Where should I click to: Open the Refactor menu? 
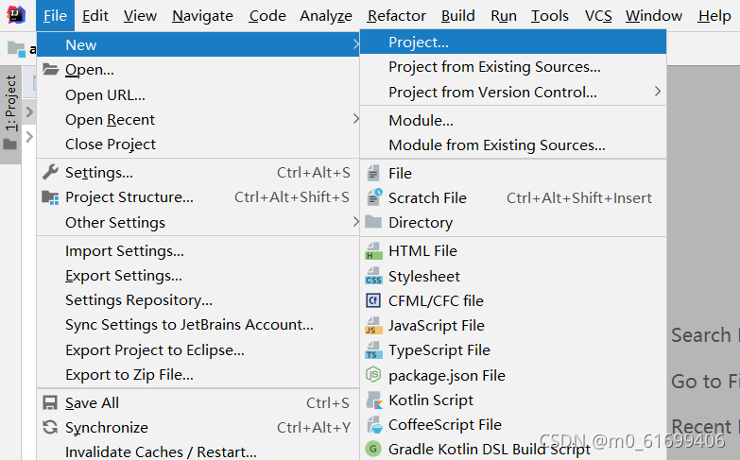click(x=397, y=15)
